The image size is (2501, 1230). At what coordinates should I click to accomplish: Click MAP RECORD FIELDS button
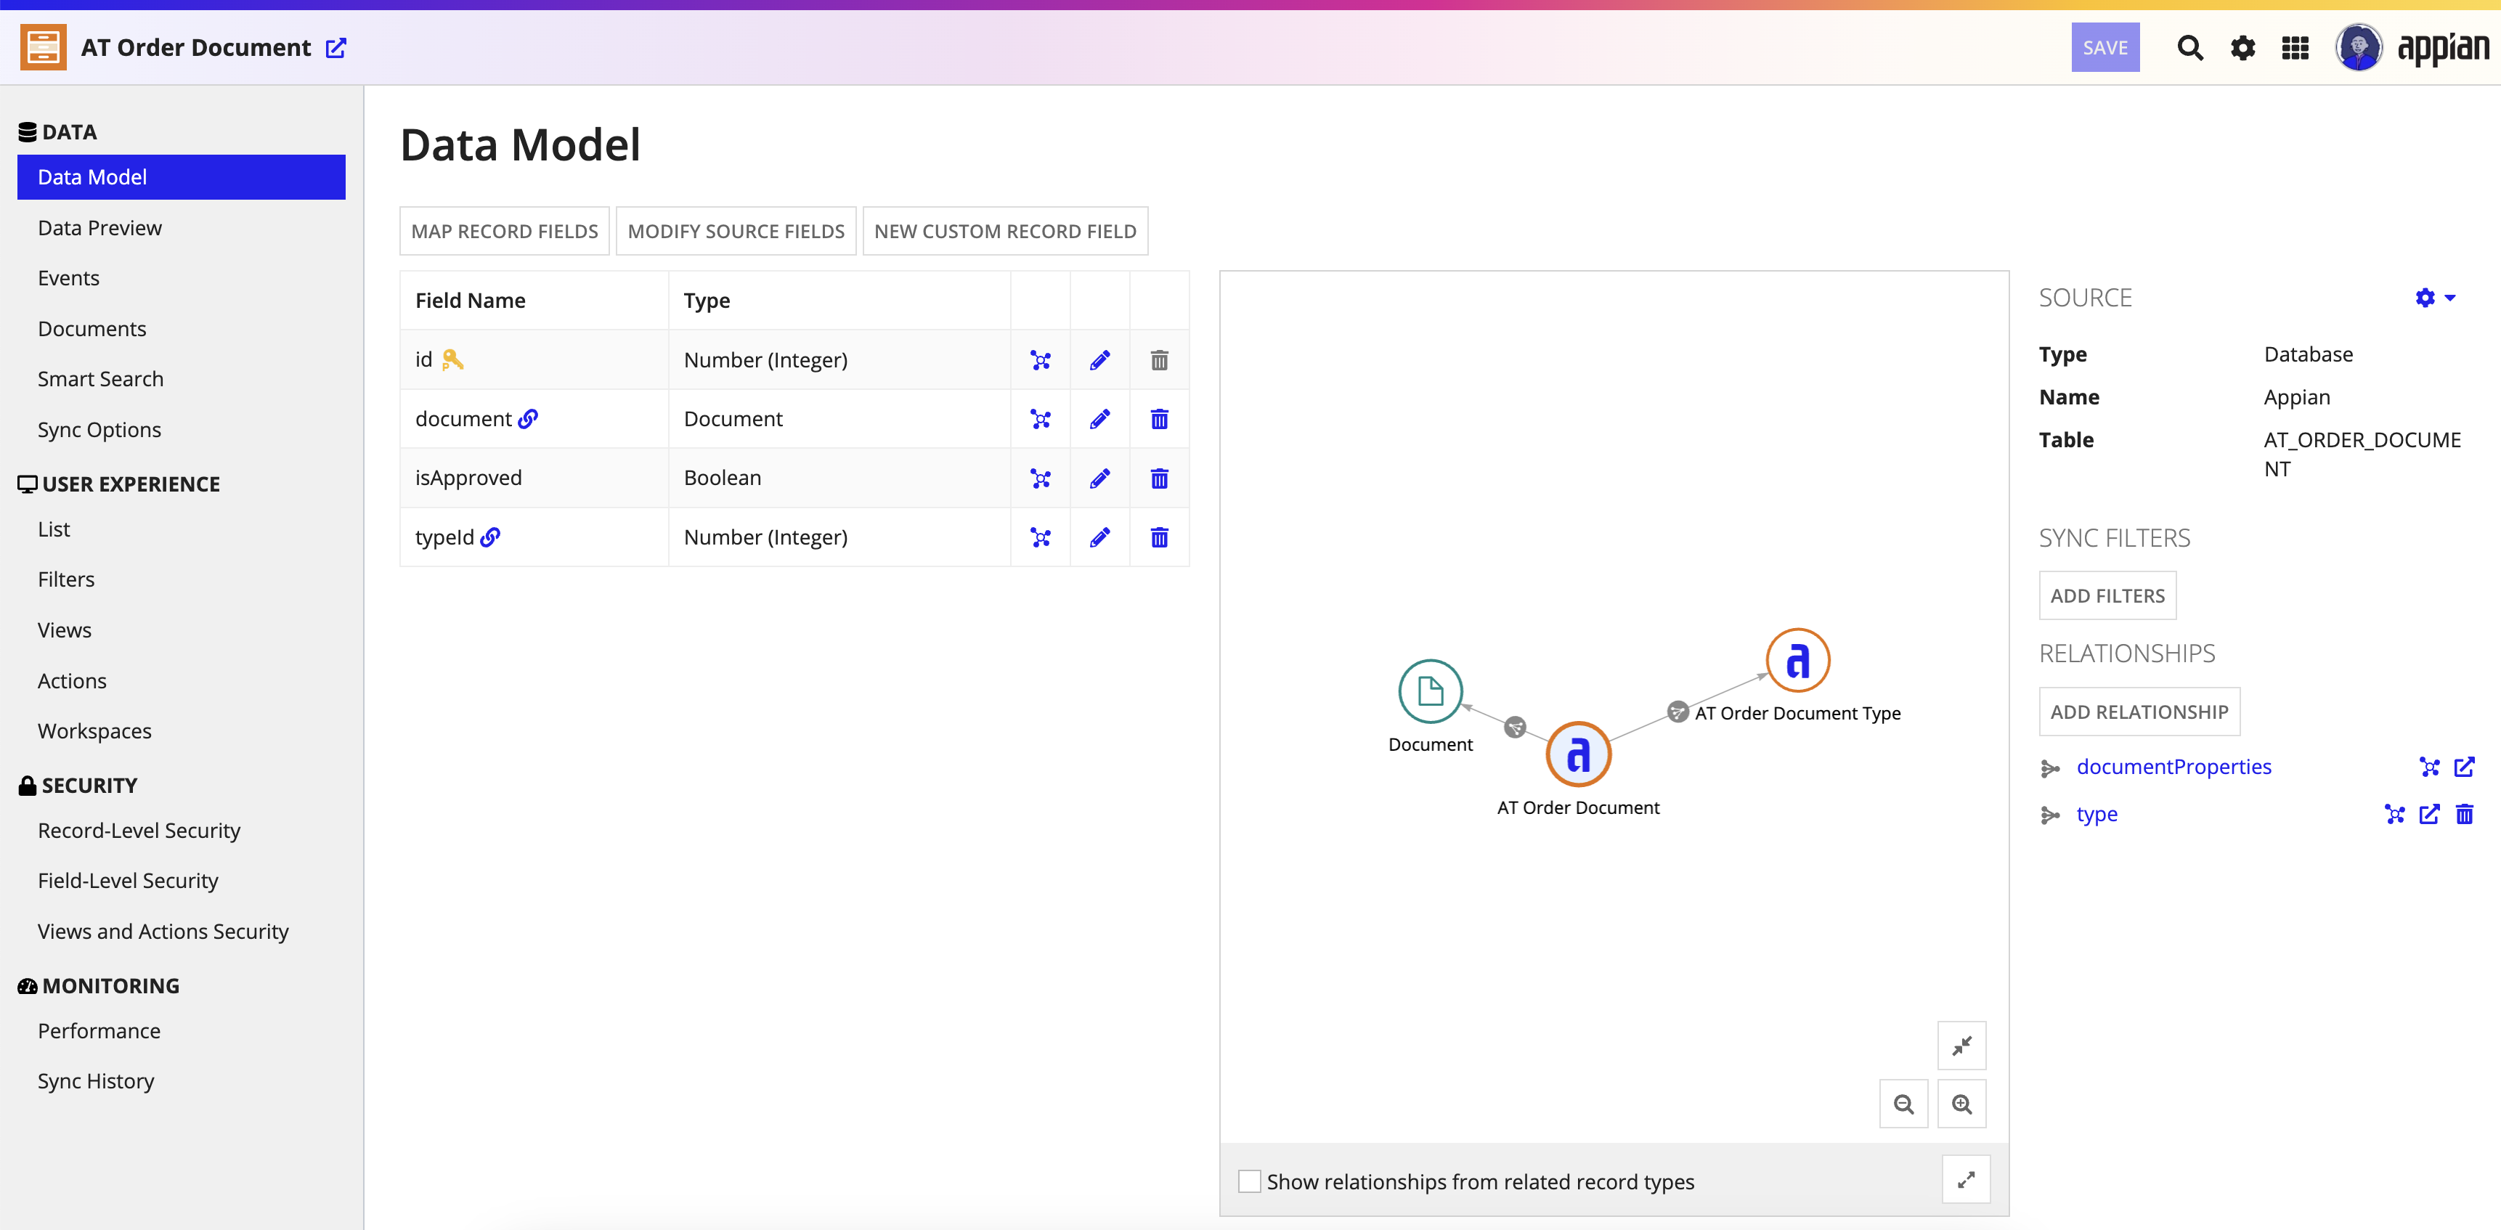[505, 231]
